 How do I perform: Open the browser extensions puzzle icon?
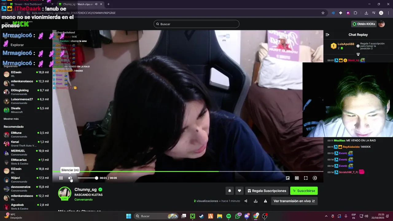coord(356,13)
